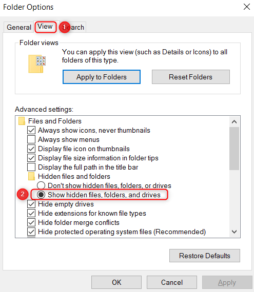Click the Files and Folders folder icon
This screenshot has height=292, width=254.
click(x=22, y=121)
